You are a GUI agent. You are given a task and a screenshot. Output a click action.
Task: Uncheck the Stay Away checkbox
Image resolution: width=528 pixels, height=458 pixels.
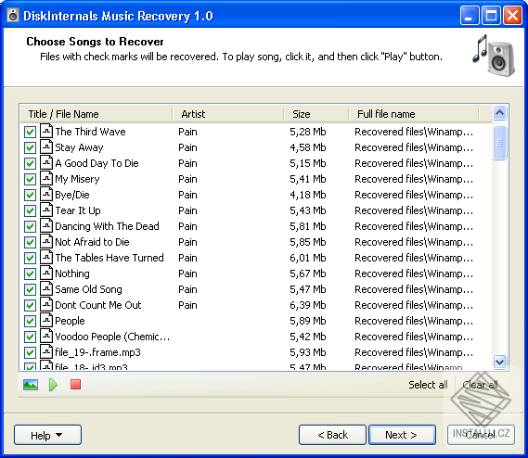pos(30,147)
